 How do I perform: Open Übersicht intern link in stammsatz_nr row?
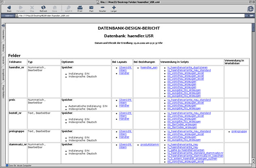coord(125,146)
